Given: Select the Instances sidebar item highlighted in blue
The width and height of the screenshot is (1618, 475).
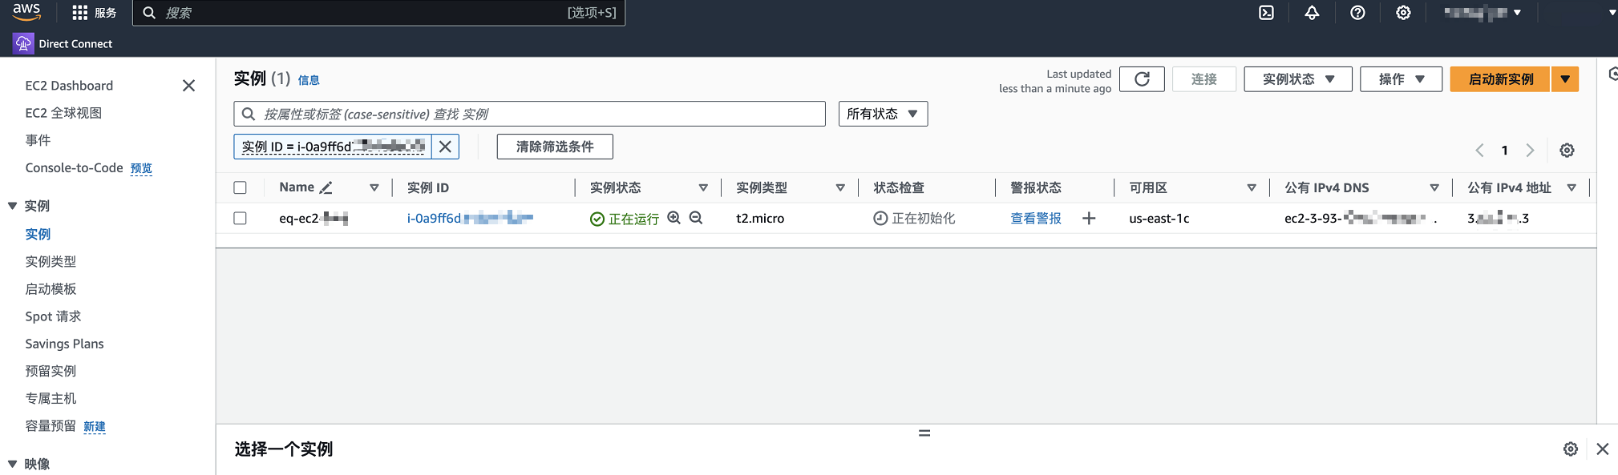Looking at the screenshot, I should click(x=38, y=234).
